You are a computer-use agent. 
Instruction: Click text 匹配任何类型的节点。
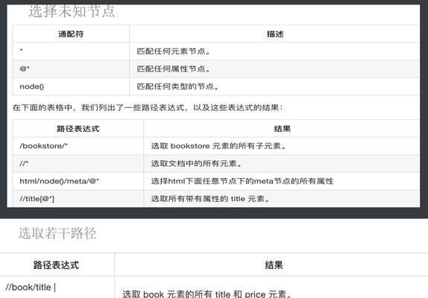(177, 86)
